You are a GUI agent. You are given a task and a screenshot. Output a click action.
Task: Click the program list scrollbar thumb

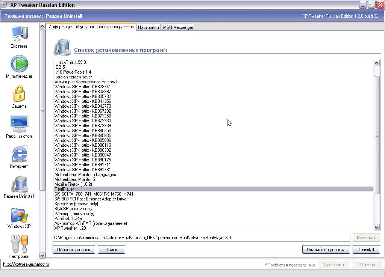pos(376,135)
